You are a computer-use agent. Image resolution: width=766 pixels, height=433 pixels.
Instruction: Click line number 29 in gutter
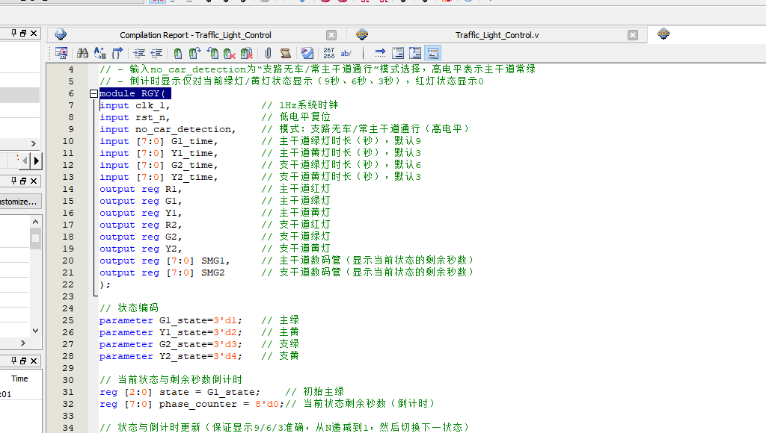[68, 368]
